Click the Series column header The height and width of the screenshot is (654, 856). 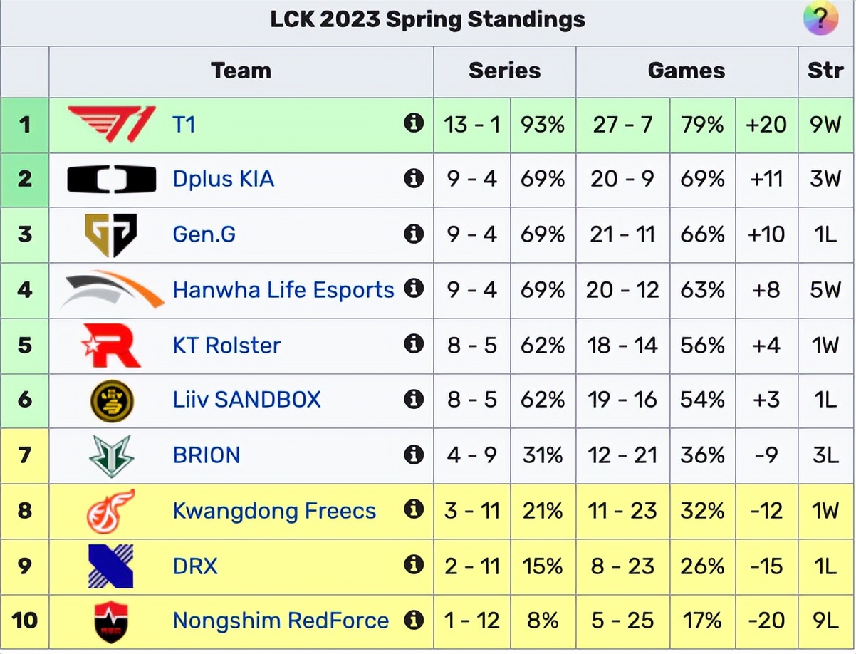coord(504,71)
